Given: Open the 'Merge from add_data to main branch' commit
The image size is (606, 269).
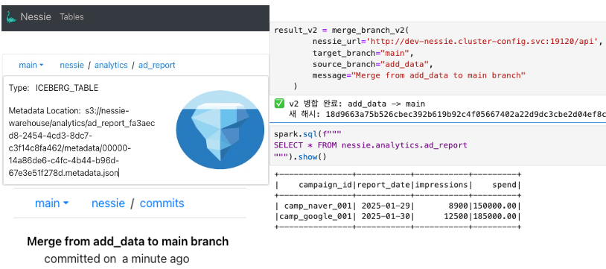Looking at the screenshot, I should click(x=128, y=241).
